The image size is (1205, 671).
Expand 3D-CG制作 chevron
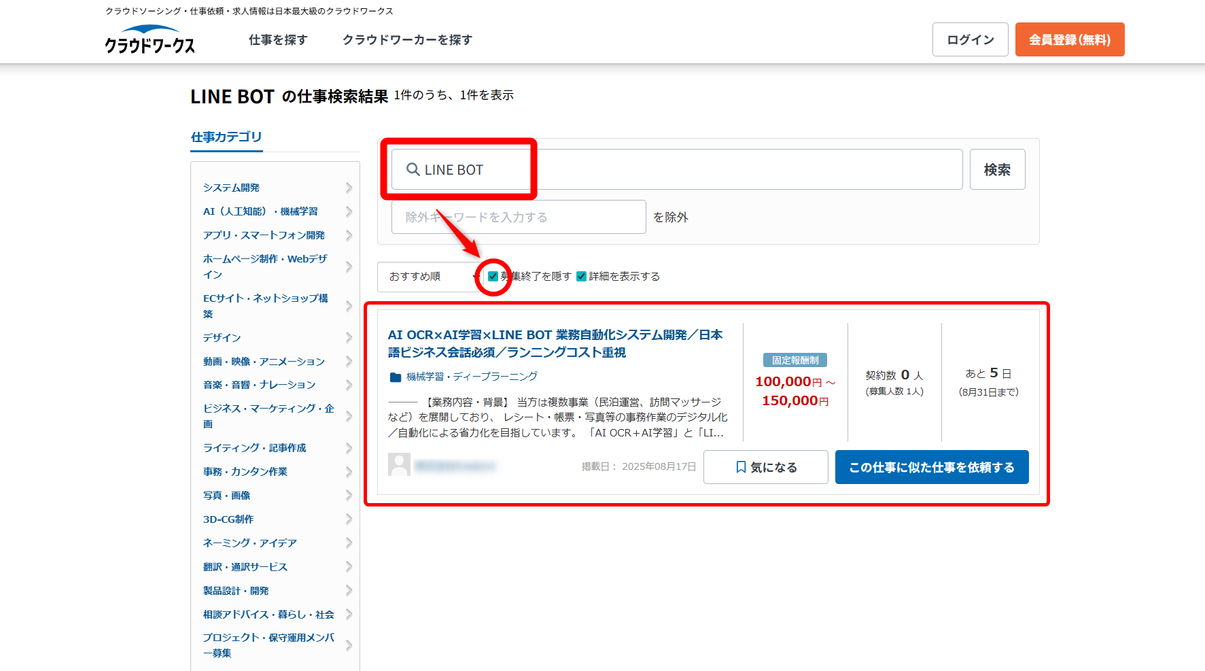tap(349, 519)
